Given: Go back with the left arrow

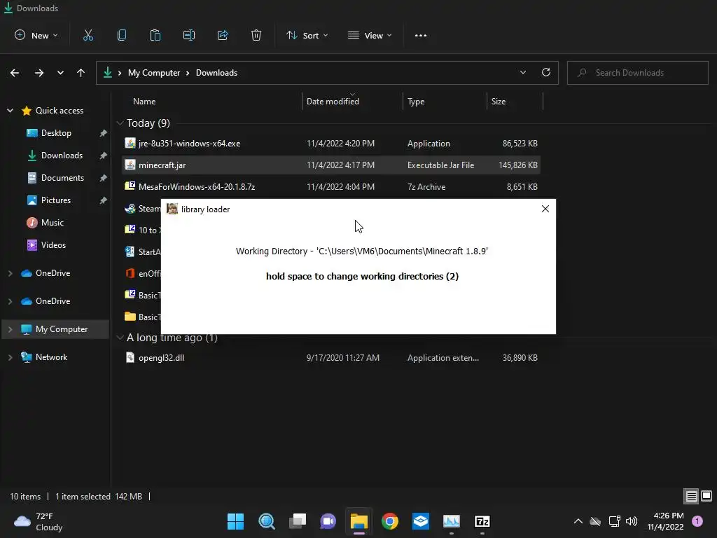Looking at the screenshot, I should coord(15,73).
